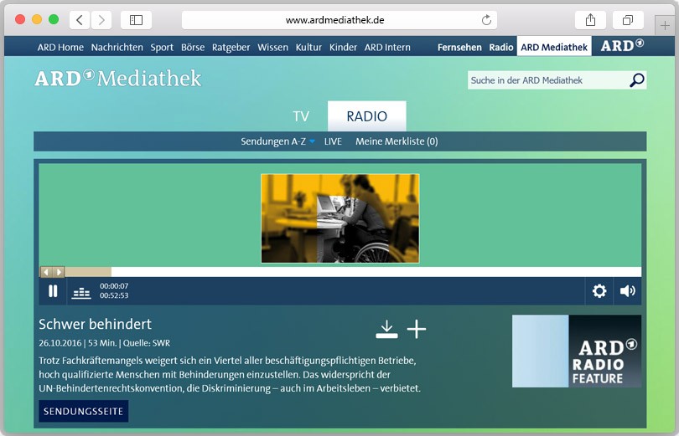
Task: Toggle the Safari sidebar
Action: click(x=136, y=20)
